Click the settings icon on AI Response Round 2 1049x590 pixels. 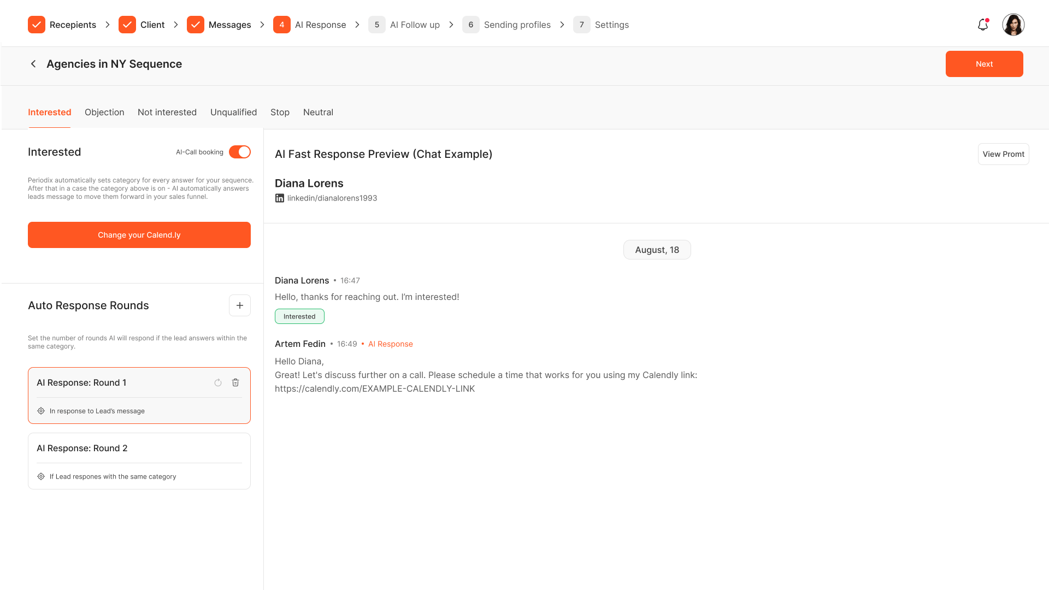(40, 476)
